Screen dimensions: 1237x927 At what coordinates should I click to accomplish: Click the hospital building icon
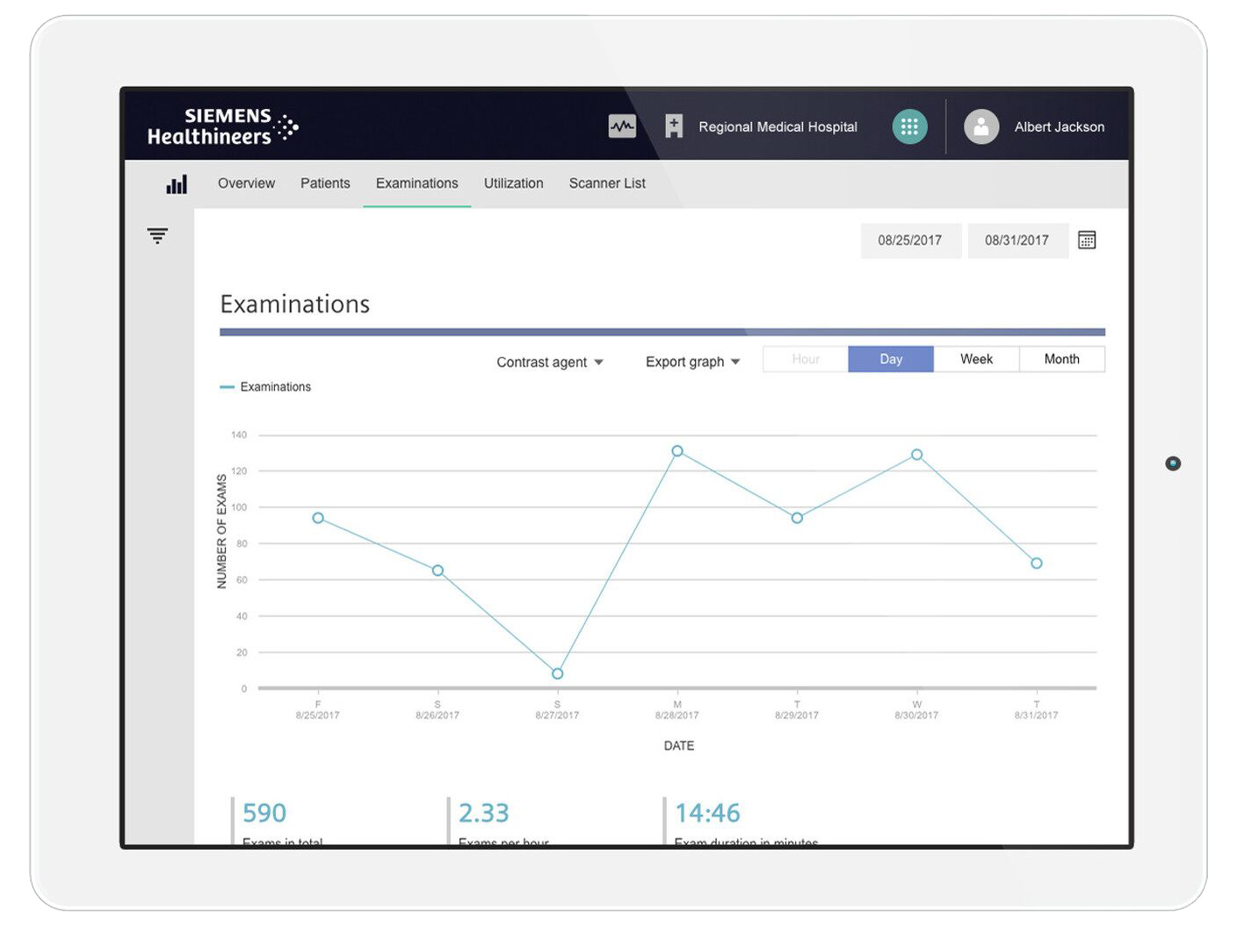click(x=674, y=126)
